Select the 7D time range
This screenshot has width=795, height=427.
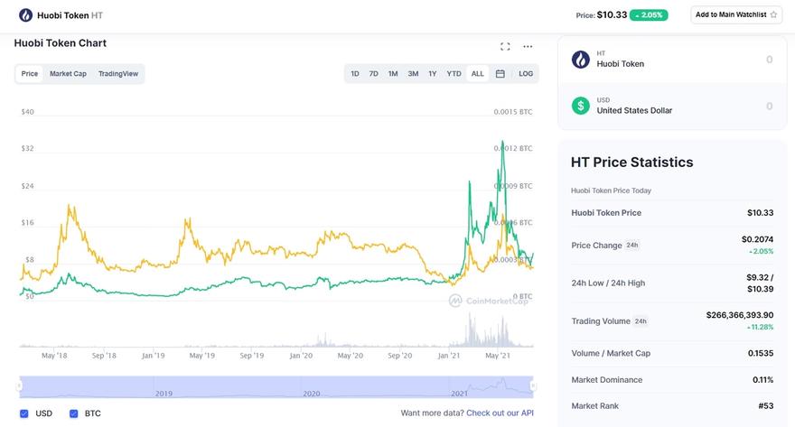(374, 74)
